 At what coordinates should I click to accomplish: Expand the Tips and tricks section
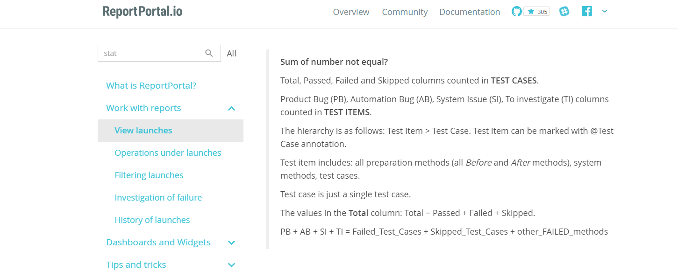click(231, 264)
